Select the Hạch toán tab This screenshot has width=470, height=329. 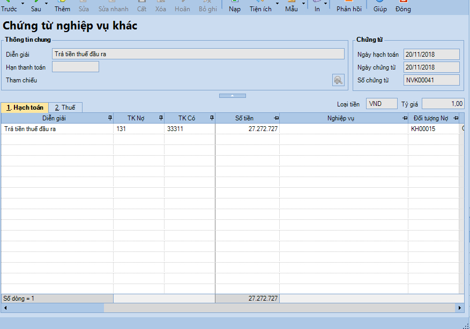coord(25,108)
